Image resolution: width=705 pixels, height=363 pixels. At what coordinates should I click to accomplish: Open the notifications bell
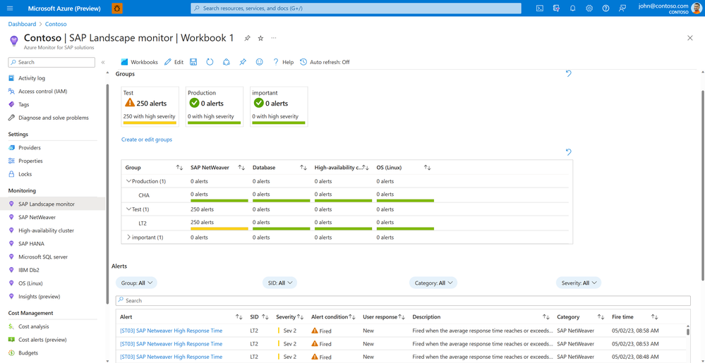point(573,8)
